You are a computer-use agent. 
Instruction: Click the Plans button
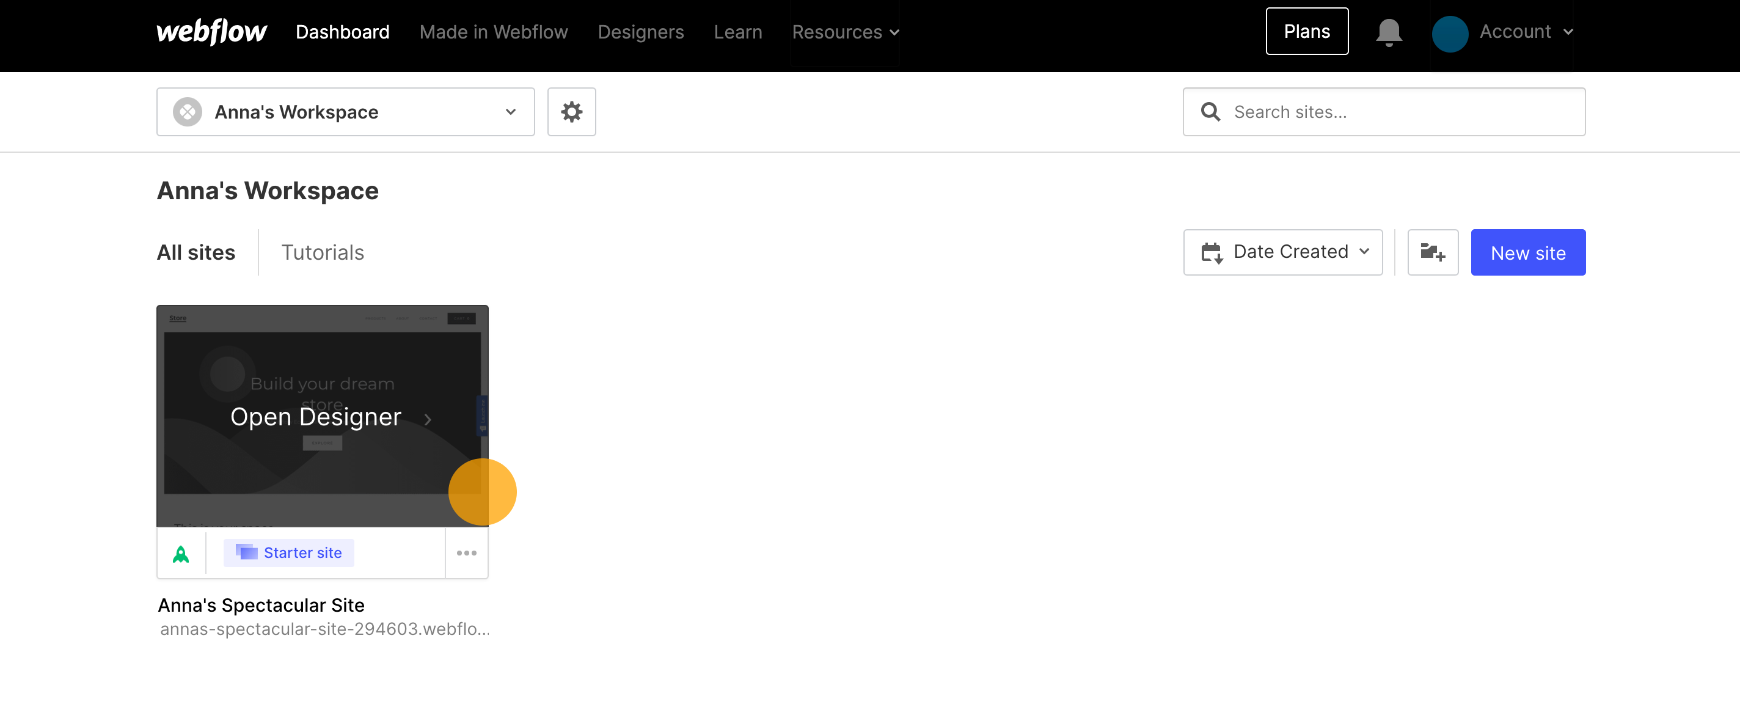pos(1306,31)
